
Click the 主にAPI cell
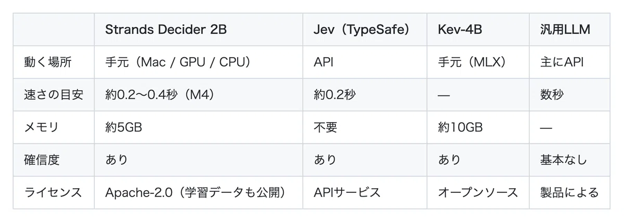pyautogui.click(x=562, y=62)
